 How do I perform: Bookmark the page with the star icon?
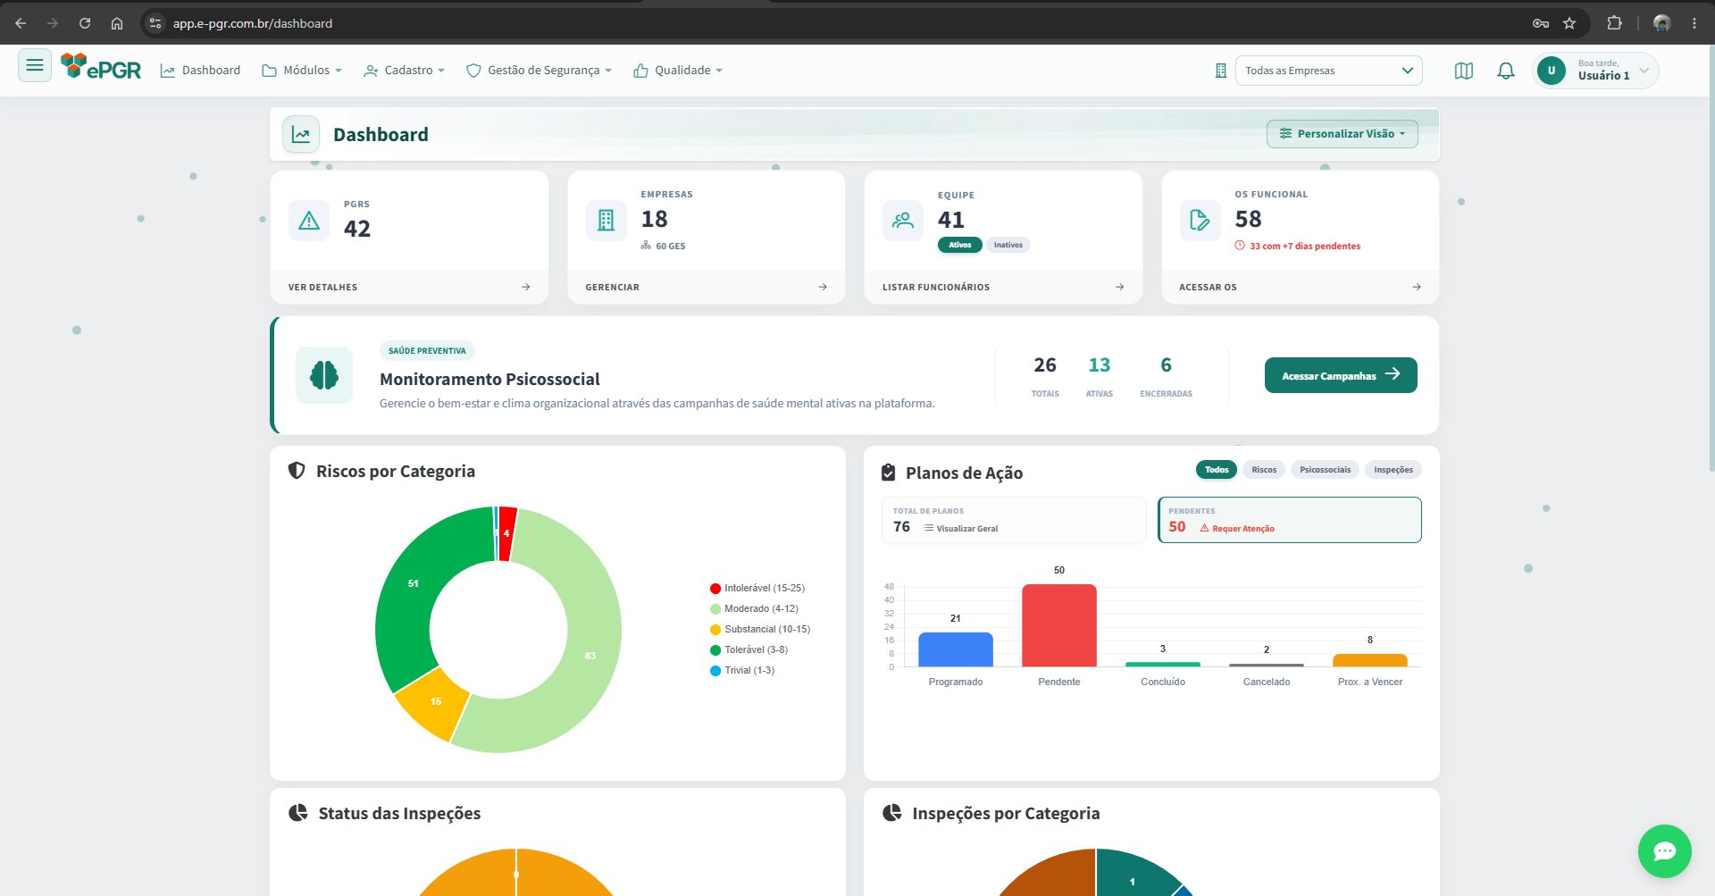coord(1569,23)
